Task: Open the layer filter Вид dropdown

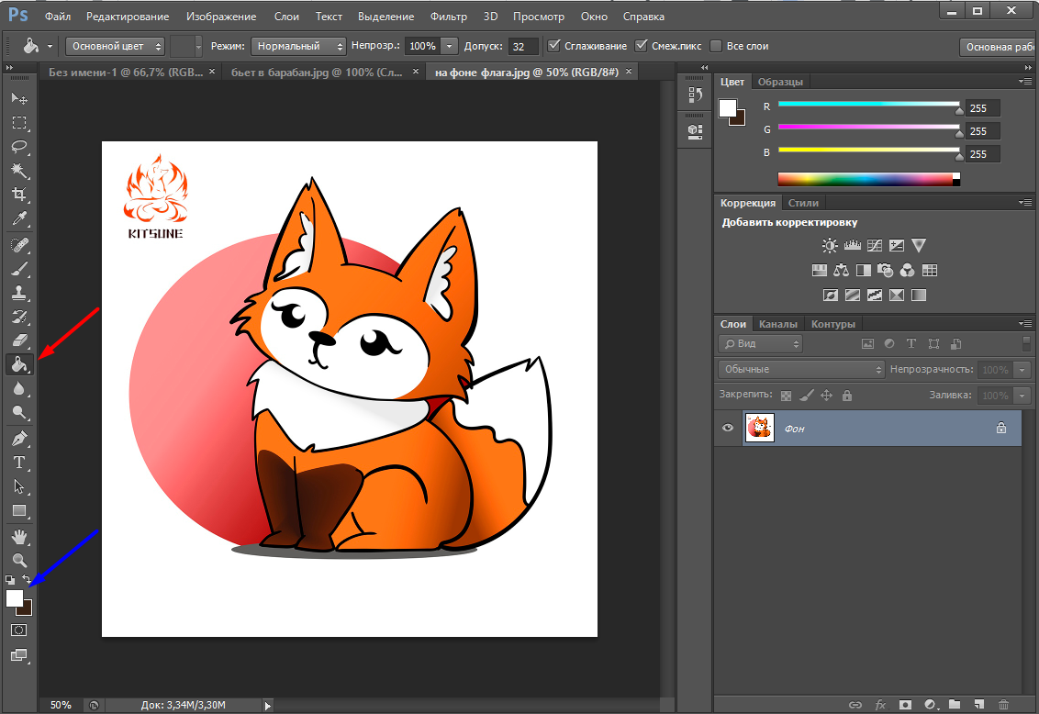Action: (x=760, y=344)
